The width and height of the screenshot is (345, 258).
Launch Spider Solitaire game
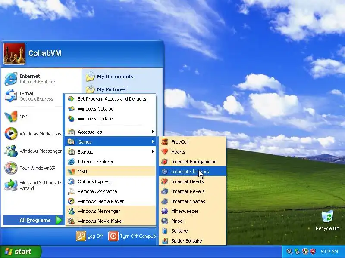tap(192, 241)
